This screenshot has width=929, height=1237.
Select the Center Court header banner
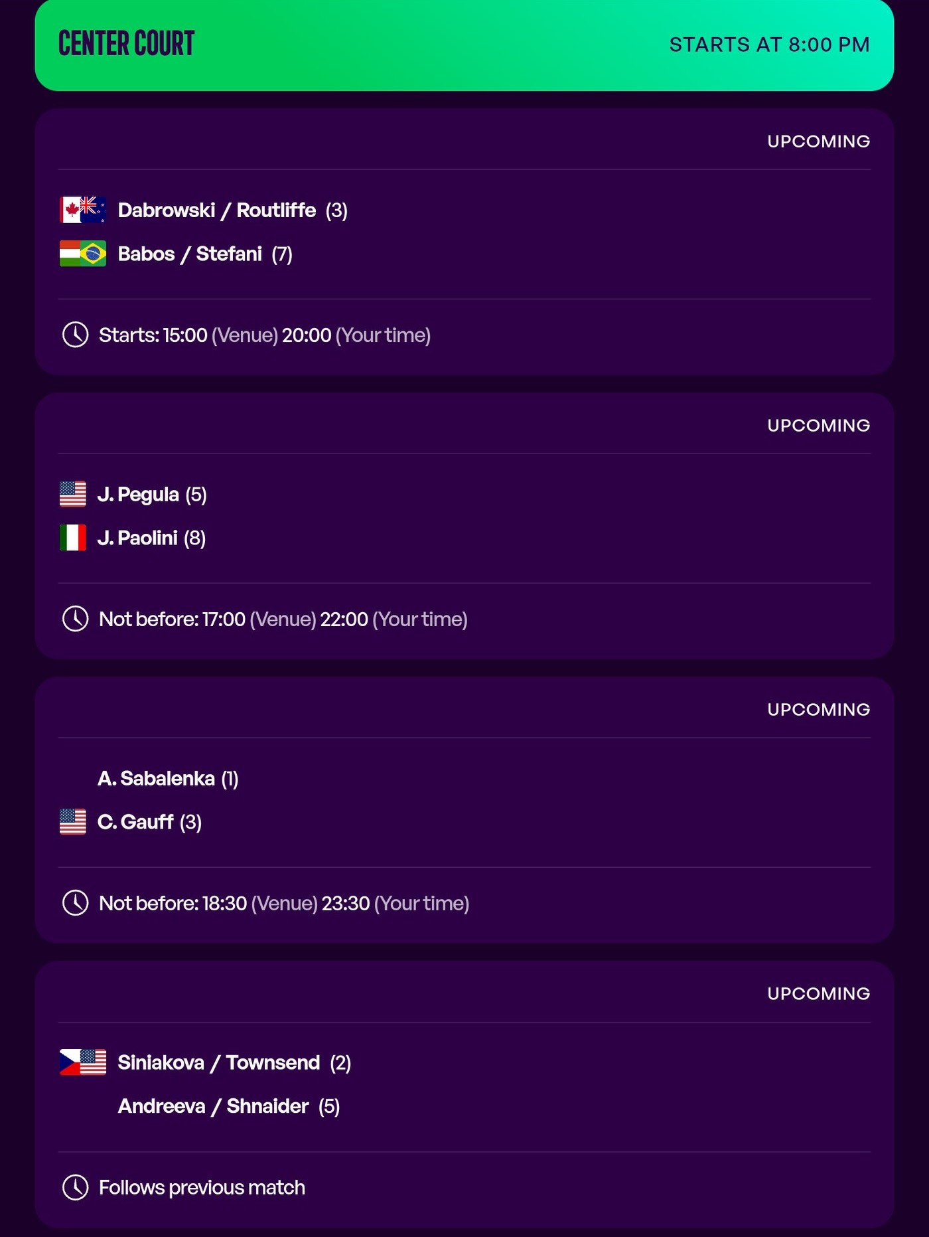coord(464,44)
